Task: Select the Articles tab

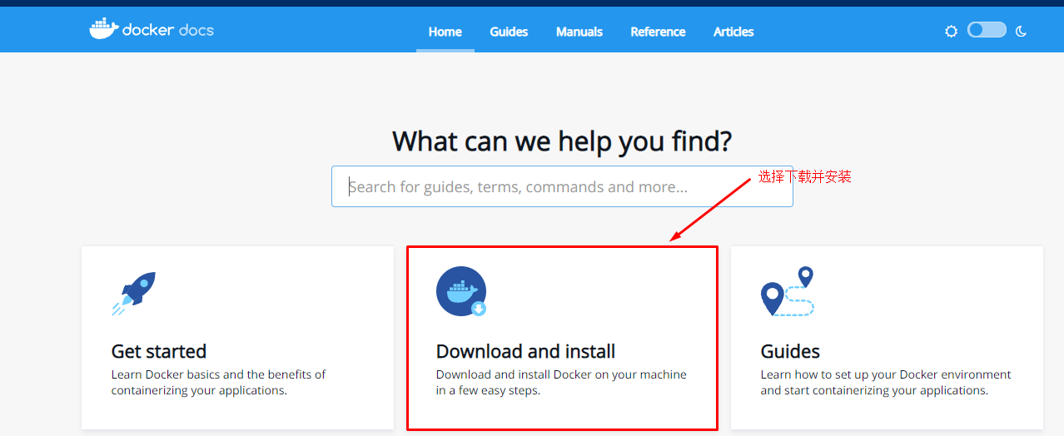Action: (733, 32)
